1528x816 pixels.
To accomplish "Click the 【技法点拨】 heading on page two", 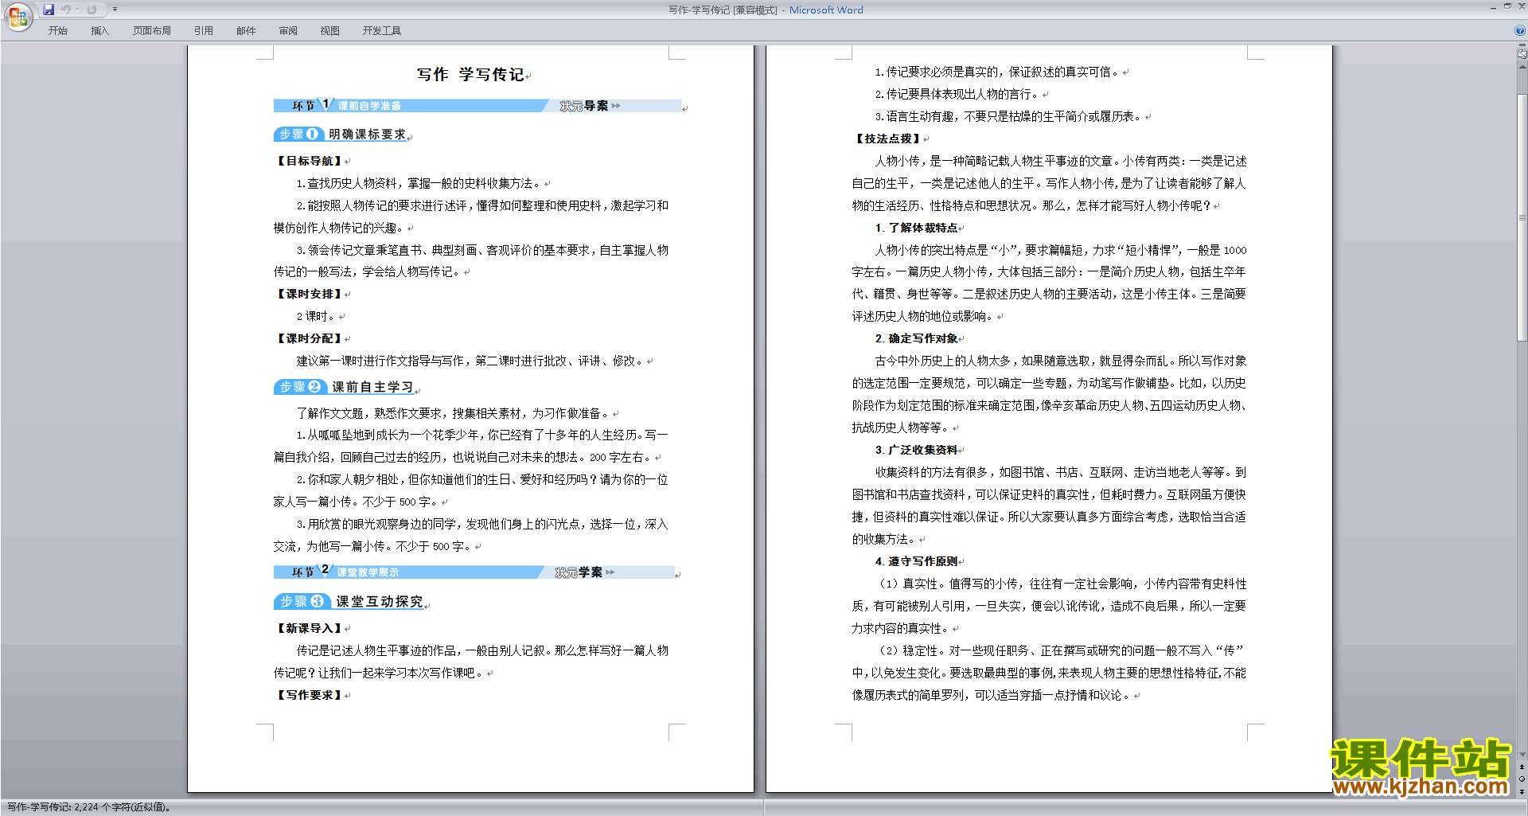I will pyautogui.click(x=888, y=139).
